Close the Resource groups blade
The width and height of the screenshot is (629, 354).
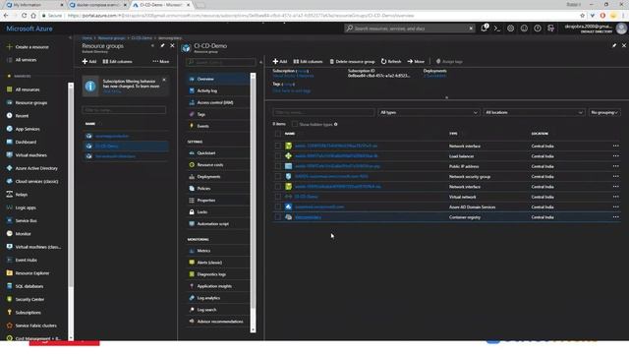172,46
